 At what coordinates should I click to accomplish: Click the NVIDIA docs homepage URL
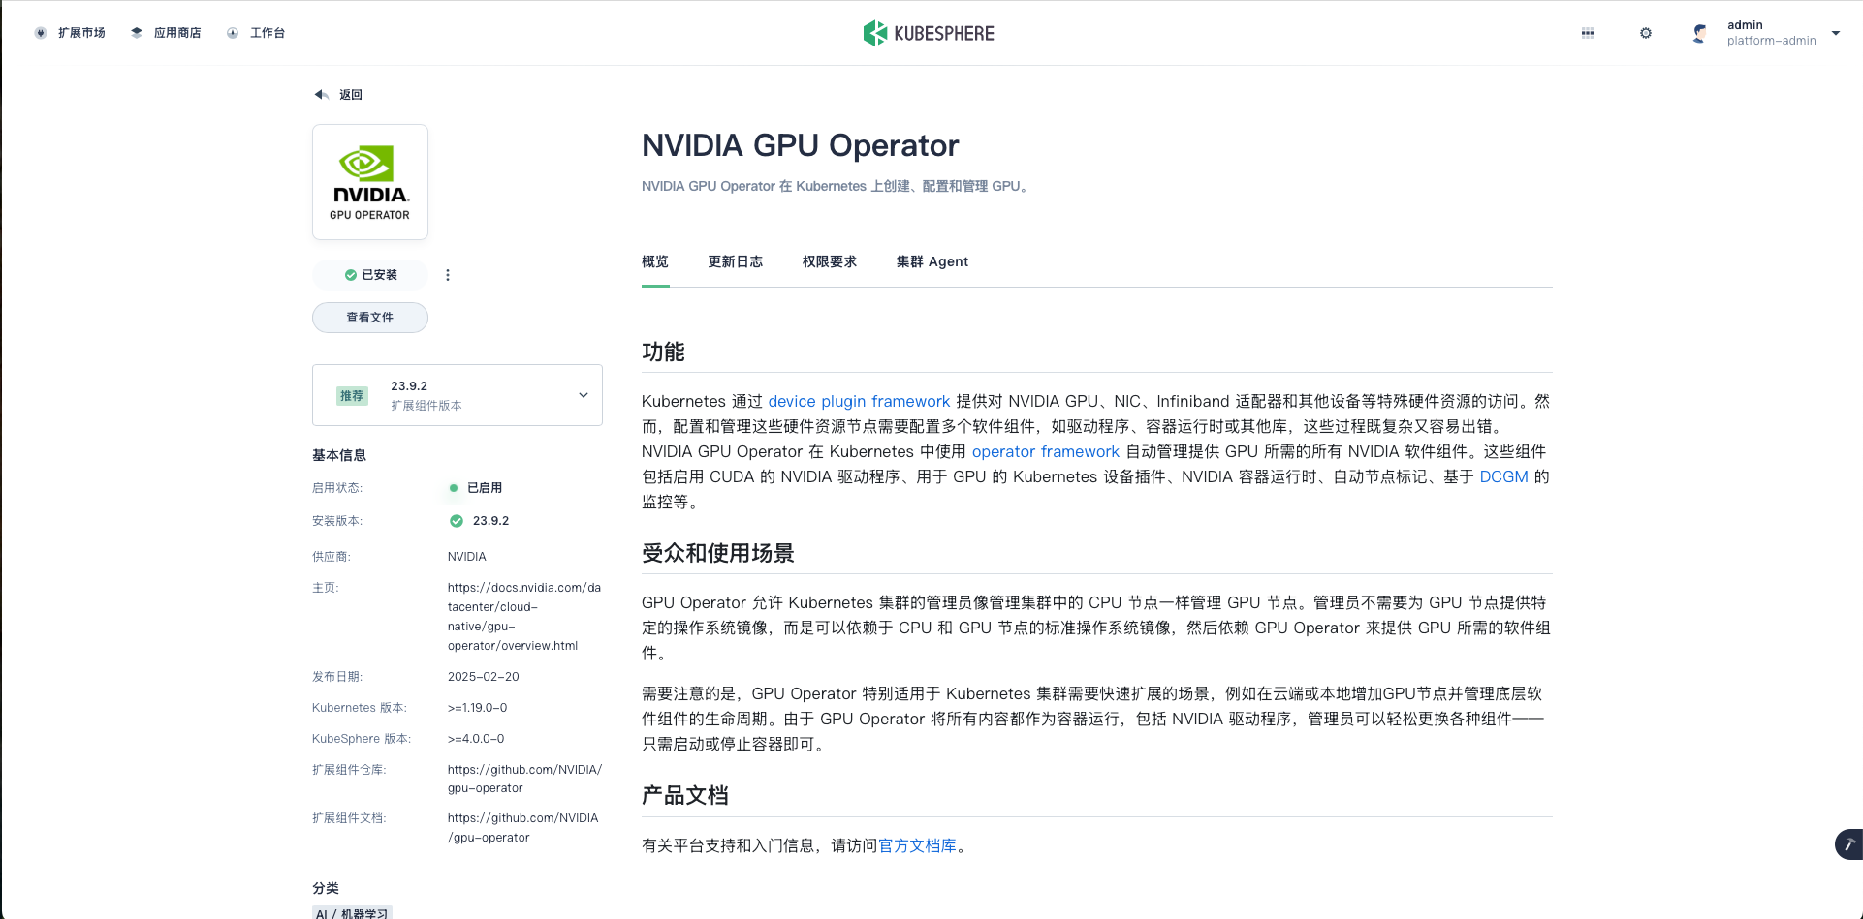(x=524, y=617)
